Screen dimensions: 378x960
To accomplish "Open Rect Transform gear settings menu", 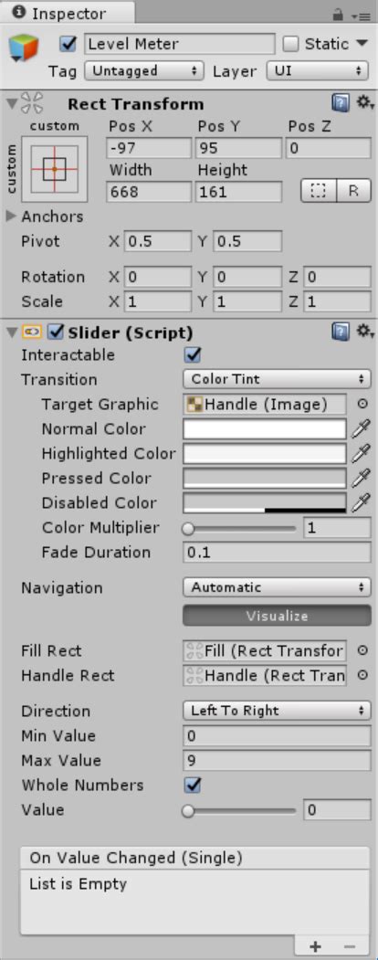I will [365, 103].
